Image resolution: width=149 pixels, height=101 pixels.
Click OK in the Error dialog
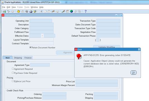coord(134,73)
